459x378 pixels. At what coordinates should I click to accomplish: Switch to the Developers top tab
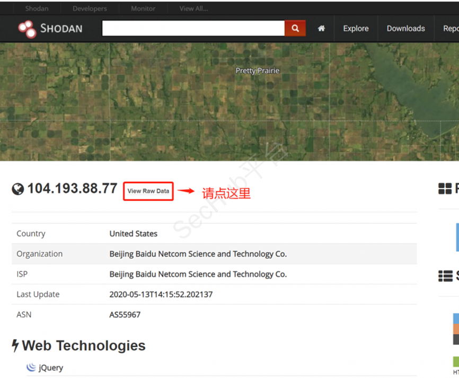pos(89,8)
